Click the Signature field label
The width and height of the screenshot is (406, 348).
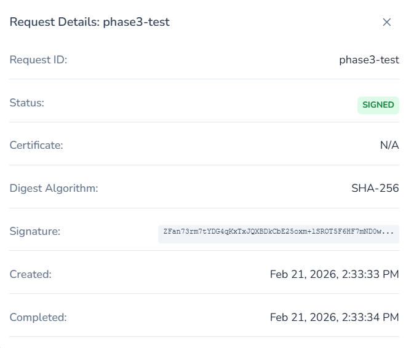click(x=35, y=232)
